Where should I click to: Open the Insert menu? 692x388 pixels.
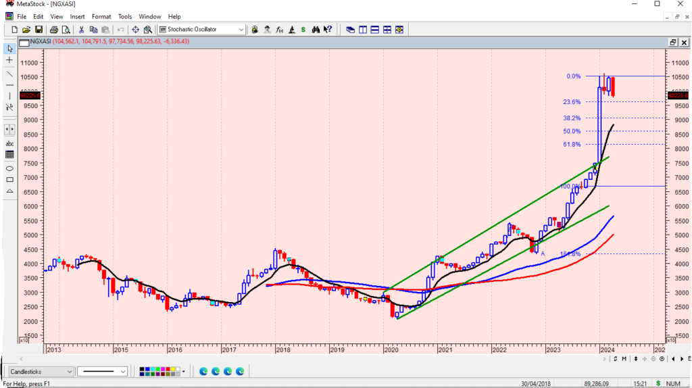(x=77, y=16)
